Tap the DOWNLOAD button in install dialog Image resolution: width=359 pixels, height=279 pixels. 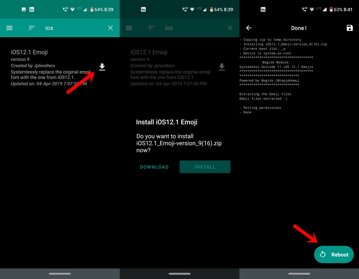[x=154, y=167]
